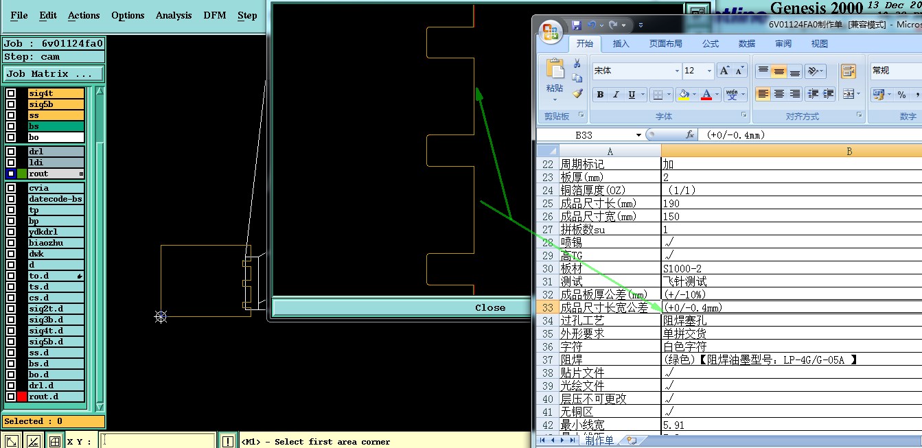This screenshot has width=922, height=448.
Task: Center text horizontally in cell
Action: tap(779, 94)
